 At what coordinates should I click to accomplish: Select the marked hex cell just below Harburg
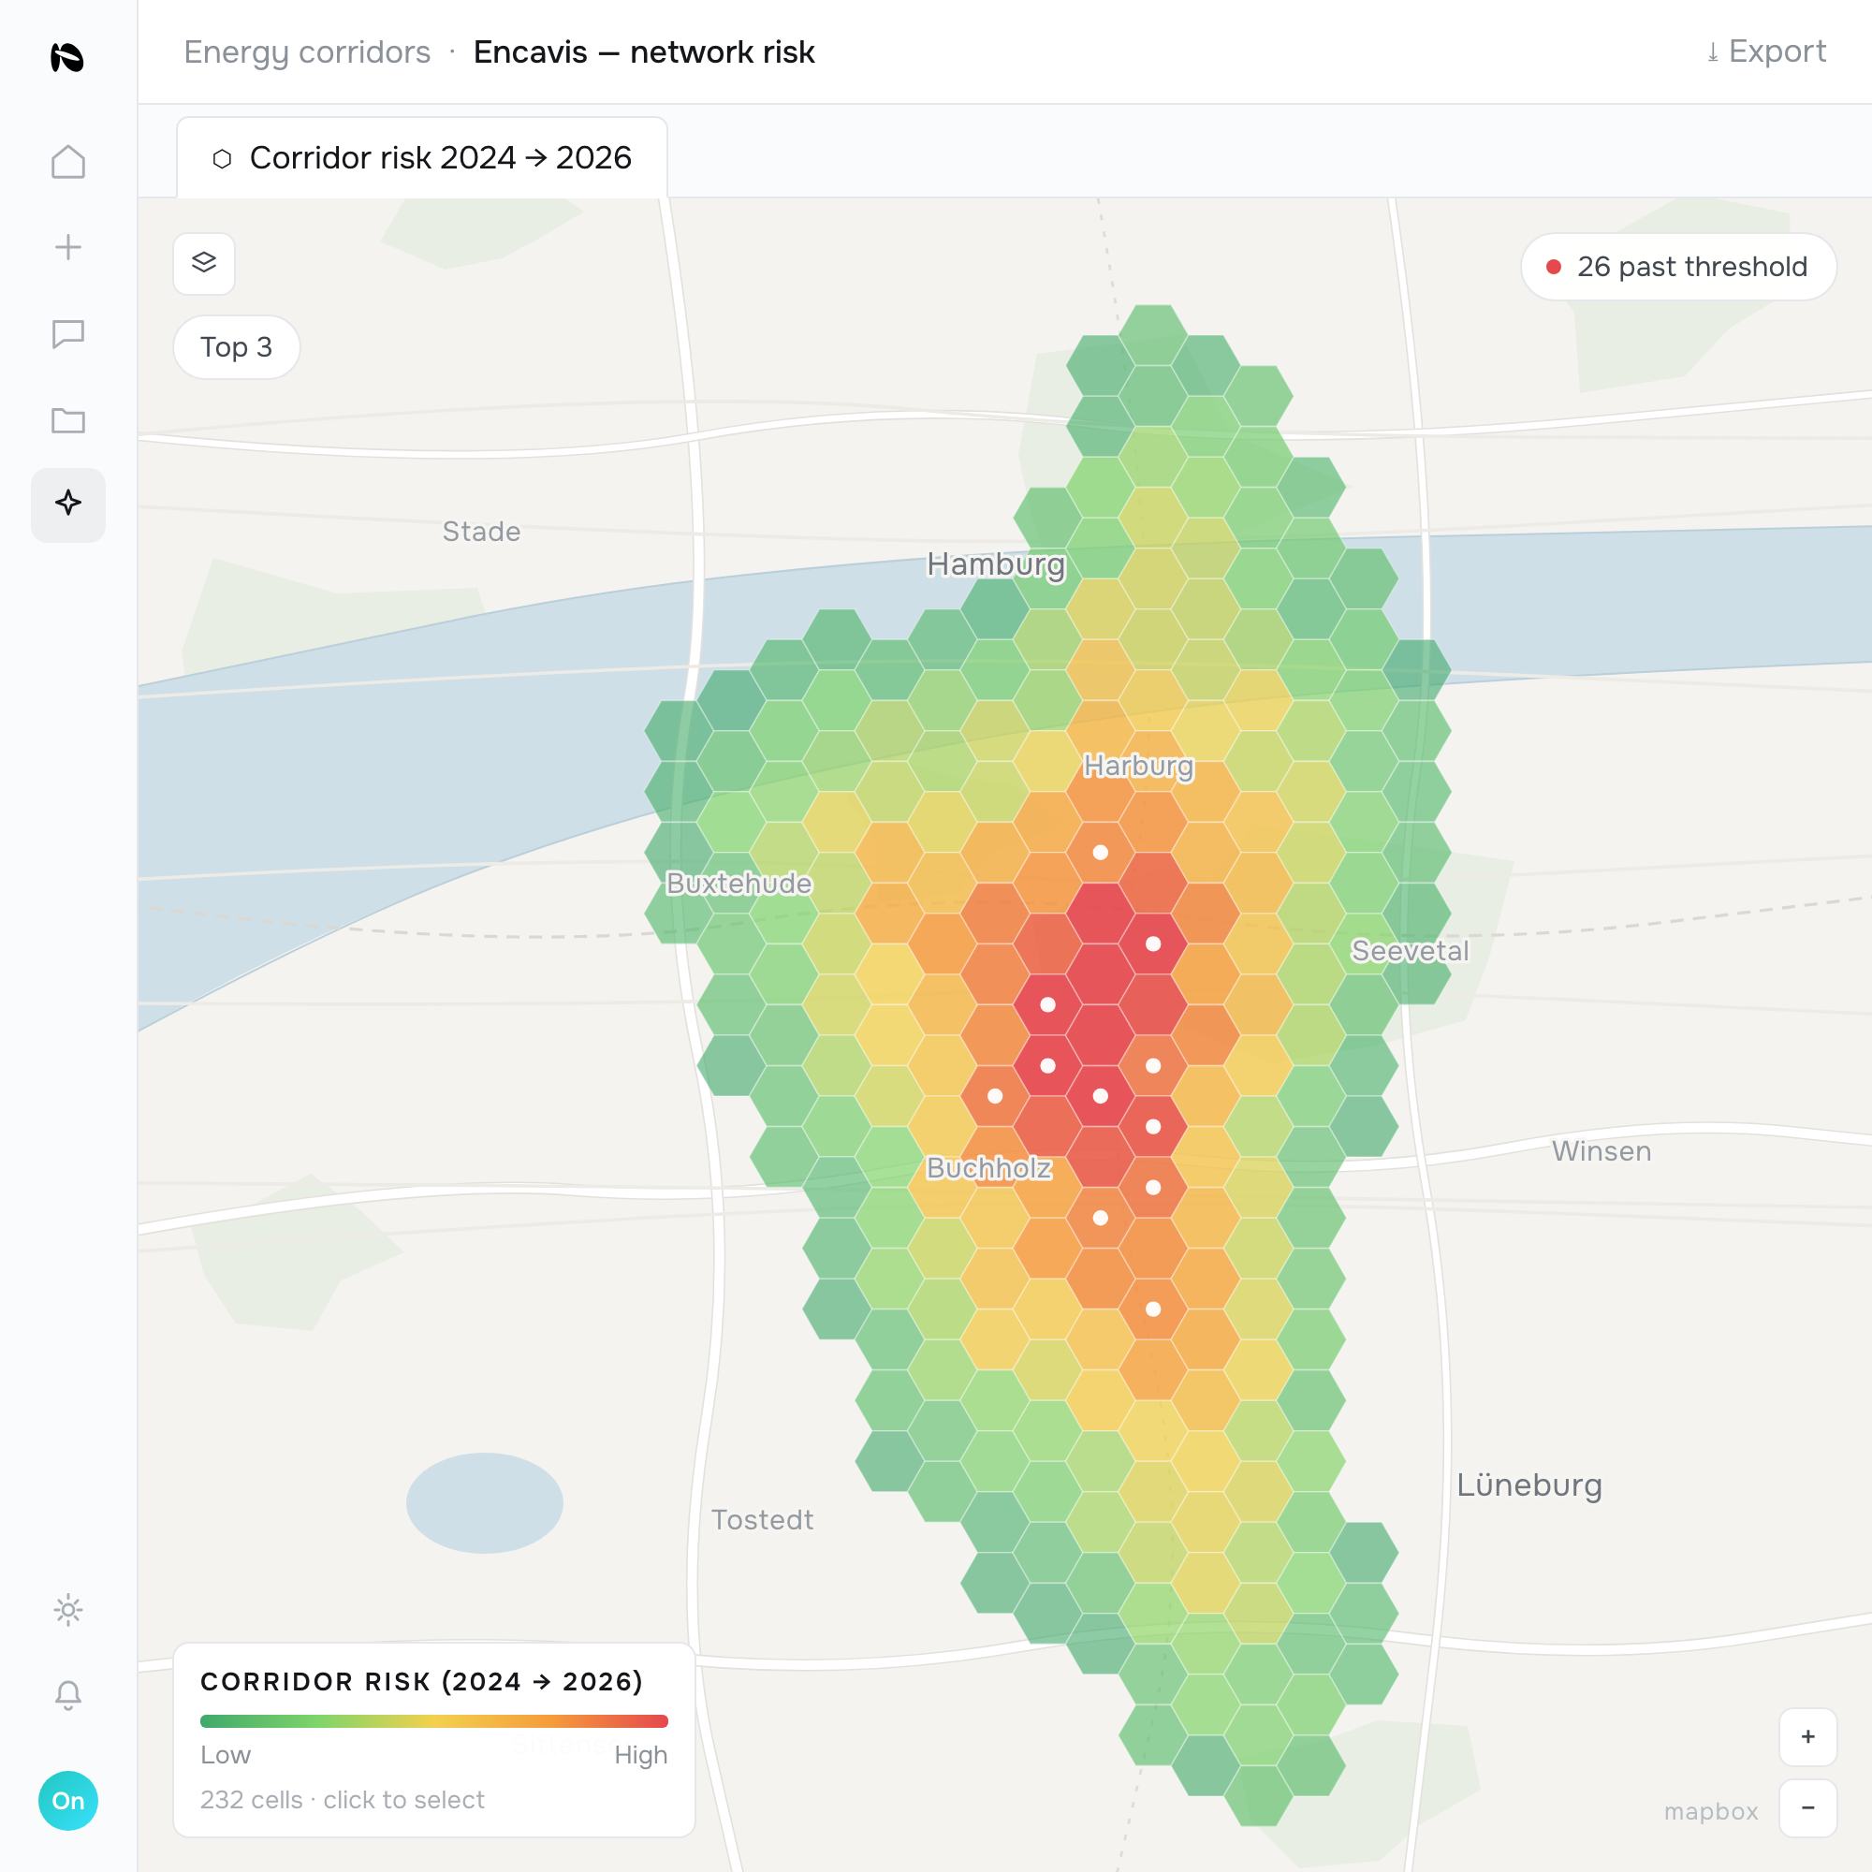(1101, 853)
